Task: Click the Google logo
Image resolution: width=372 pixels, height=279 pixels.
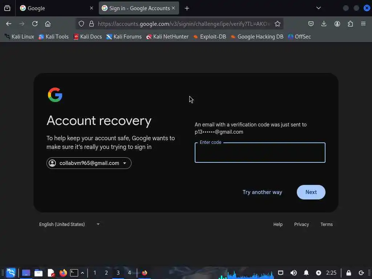Action: pyautogui.click(x=55, y=95)
